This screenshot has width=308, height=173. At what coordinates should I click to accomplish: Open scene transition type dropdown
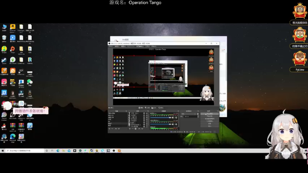[189, 114]
